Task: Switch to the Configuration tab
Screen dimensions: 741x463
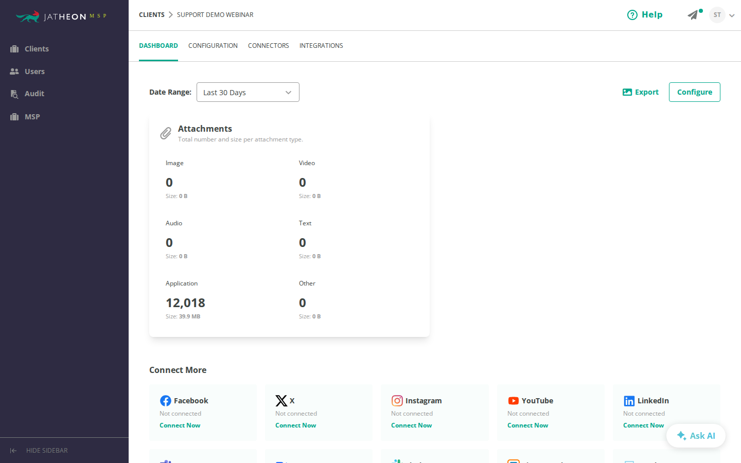Action: (x=213, y=46)
